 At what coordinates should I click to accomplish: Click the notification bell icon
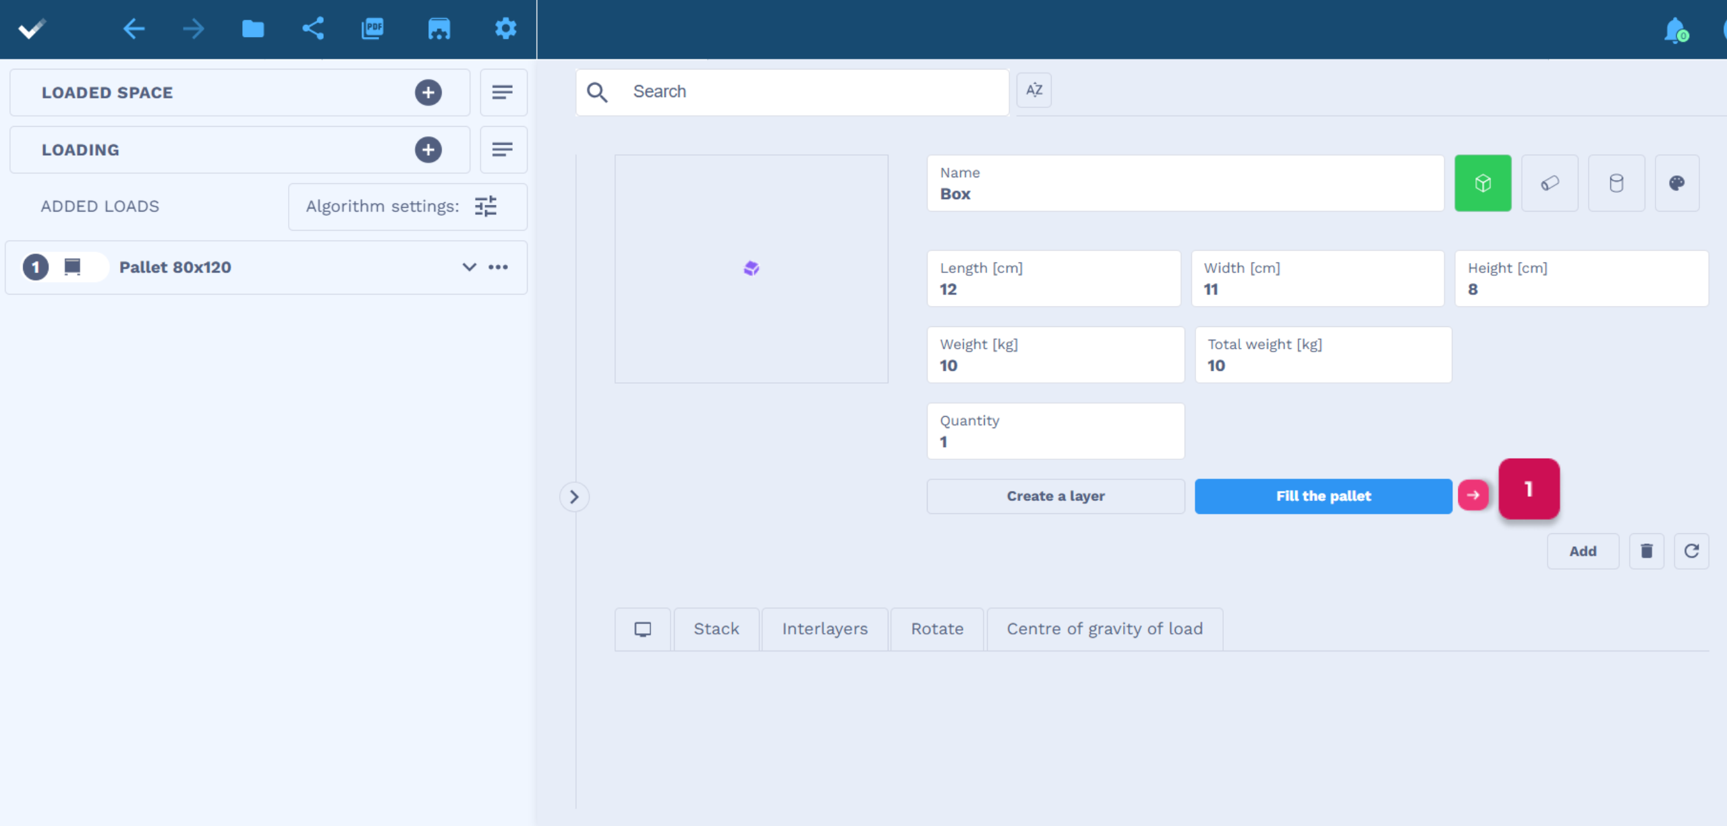click(1676, 30)
